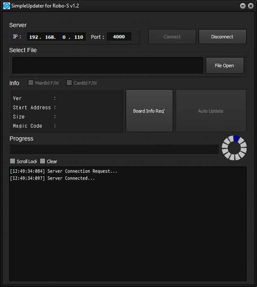This screenshot has height=287, width=257.
Task: Minimize the SimpleUpdater window
Action: (x=242, y=6)
